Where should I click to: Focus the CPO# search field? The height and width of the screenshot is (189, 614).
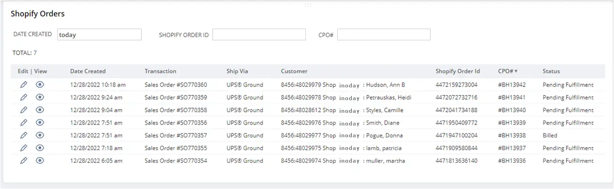click(384, 34)
